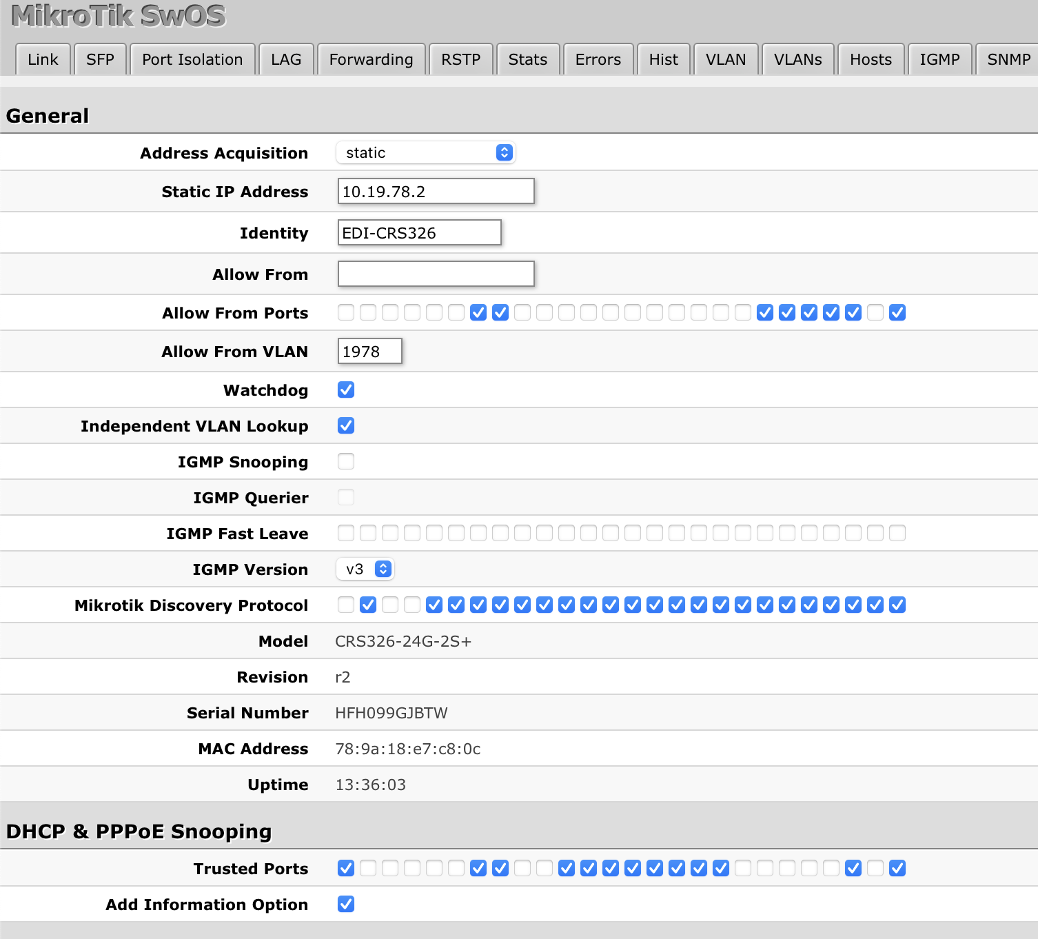Check last IGMP Fast Leave checkbox
This screenshot has width=1038, height=939.
[897, 533]
